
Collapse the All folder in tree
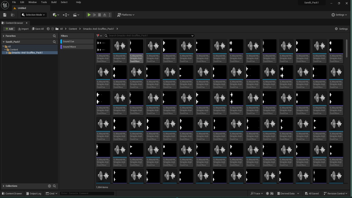click(x=3, y=46)
